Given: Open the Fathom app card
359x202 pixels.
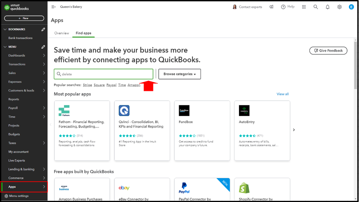Looking at the screenshot, I should [x=82, y=130].
